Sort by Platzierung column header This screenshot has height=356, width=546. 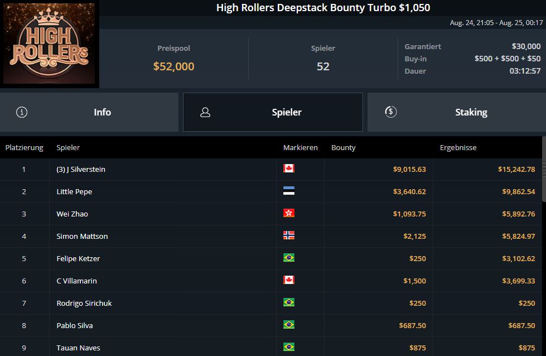coord(24,148)
